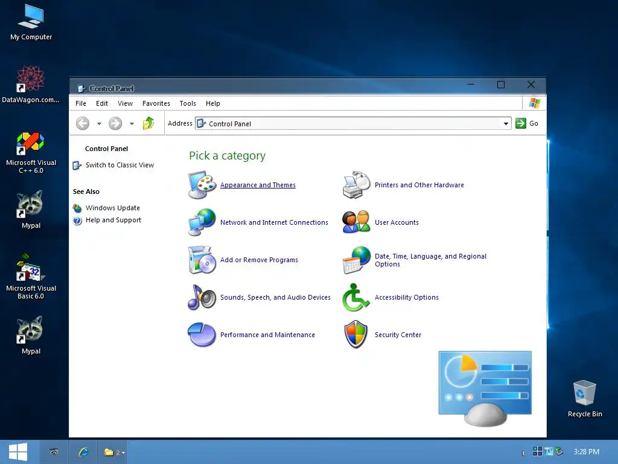This screenshot has height=464, width=618.
Task: Select the lower Mypal raccoon desktop shortcut
Action: [31, 335]
